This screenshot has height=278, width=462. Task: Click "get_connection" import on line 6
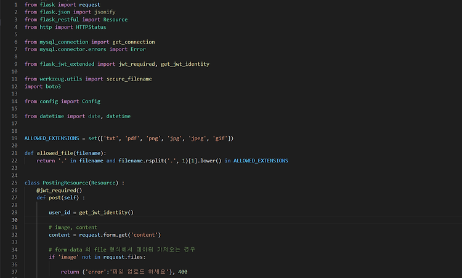coord(134,42)
